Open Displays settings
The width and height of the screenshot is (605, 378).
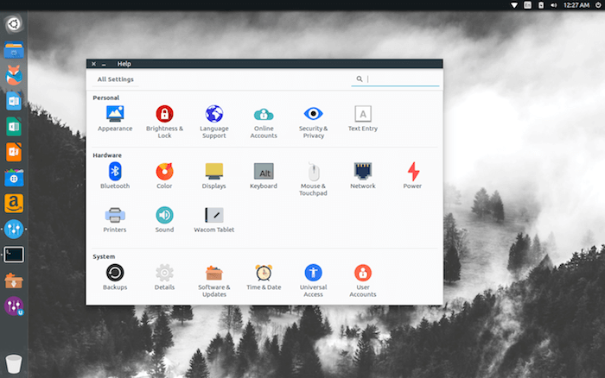214,176
